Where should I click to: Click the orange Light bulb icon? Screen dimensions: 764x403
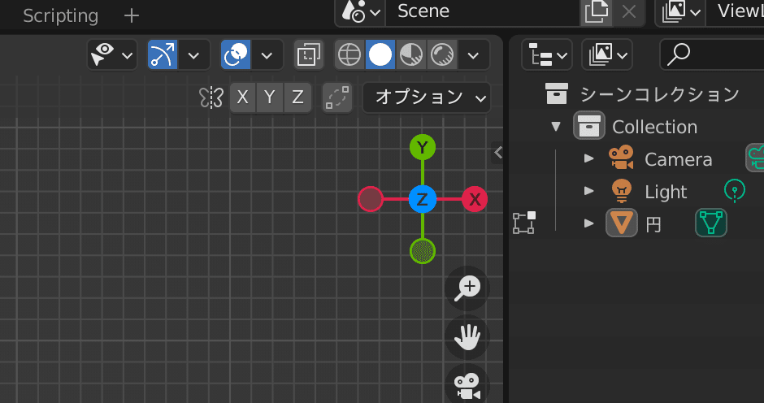[x=621, y=191]
